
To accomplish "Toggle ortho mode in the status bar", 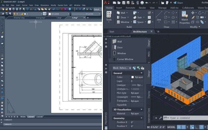I will tap(197, 127).
